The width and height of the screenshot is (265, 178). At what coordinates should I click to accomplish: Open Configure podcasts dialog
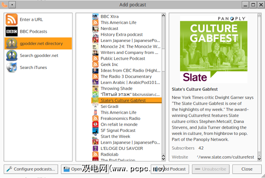click(x=31, y=169)
